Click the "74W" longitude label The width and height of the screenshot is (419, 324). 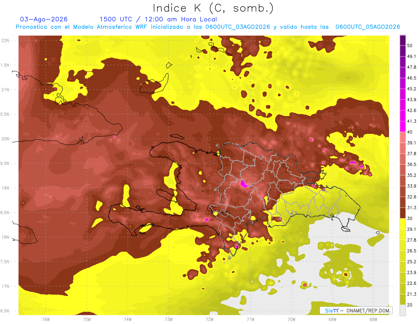point(128,320)
